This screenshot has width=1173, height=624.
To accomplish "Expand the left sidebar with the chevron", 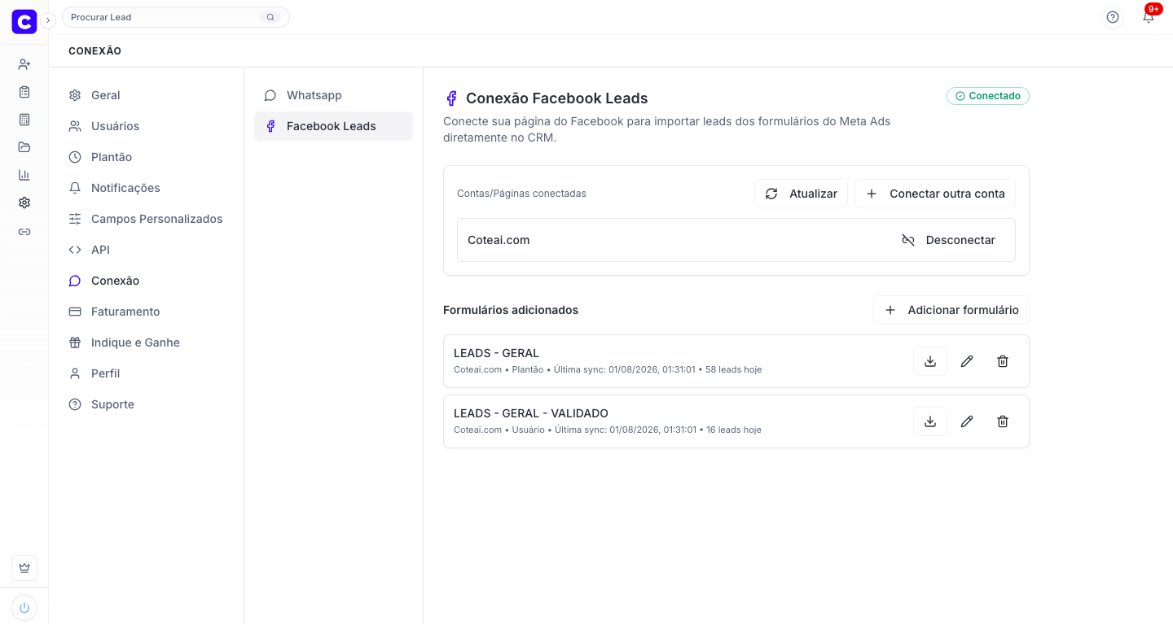I will point(48,20).
